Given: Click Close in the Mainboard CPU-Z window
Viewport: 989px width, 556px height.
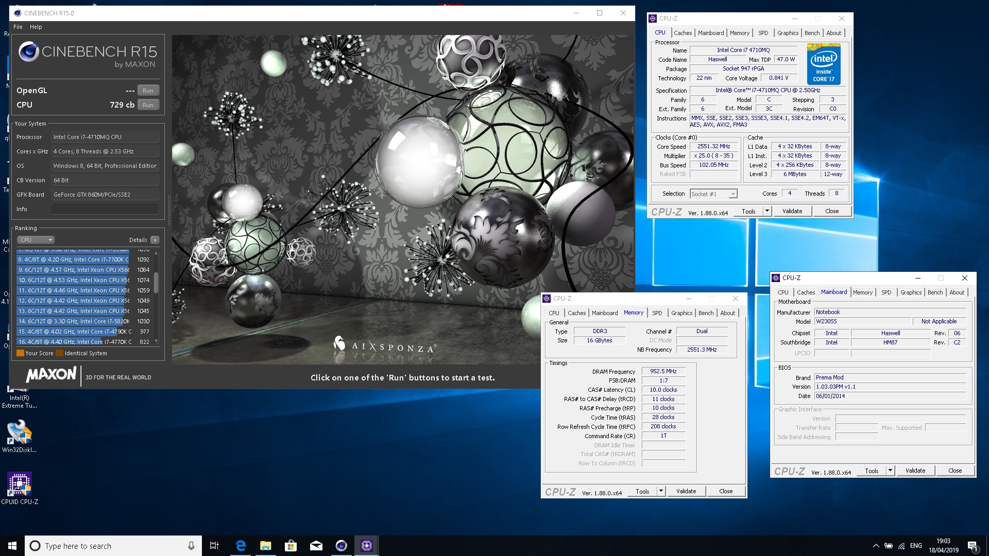Looking at the screenshot, I should pyautogui.click(x=955, y=471).
